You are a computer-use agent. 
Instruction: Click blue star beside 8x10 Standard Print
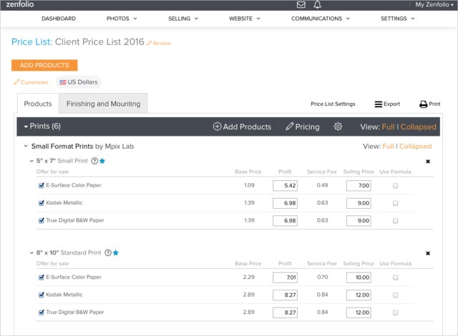point(116,253)
